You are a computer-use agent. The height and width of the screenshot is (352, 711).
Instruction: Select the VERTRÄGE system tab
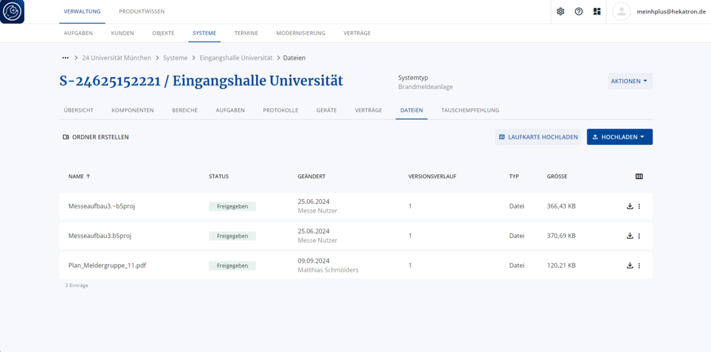[x=368, y=111]
